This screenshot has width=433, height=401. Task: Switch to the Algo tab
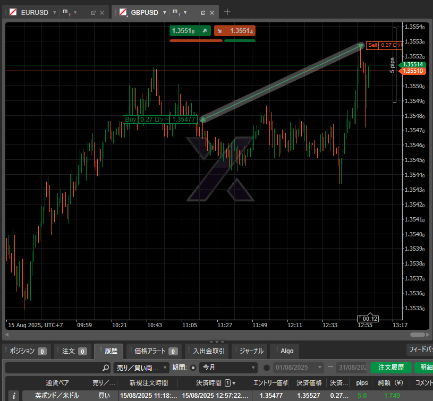click(286, 351)
